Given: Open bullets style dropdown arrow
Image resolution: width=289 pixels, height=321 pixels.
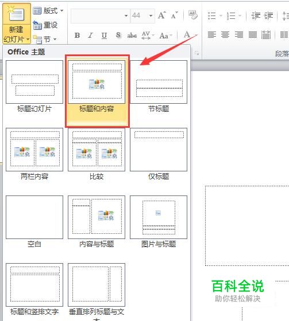Looking at the screenshot, I should (x=221, y=16).
